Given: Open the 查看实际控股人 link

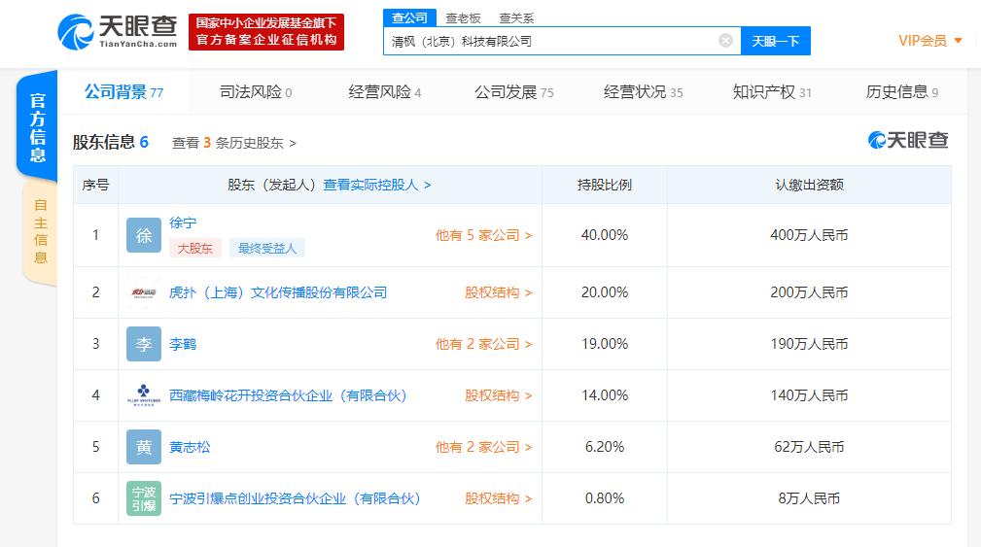Looking at the screenshot, I should 376,185.
